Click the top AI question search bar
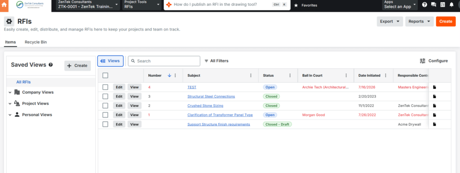460x173 pixels. (227, 5)
